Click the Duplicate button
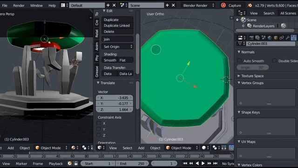 pyautogui.click(x=118, y=20)
